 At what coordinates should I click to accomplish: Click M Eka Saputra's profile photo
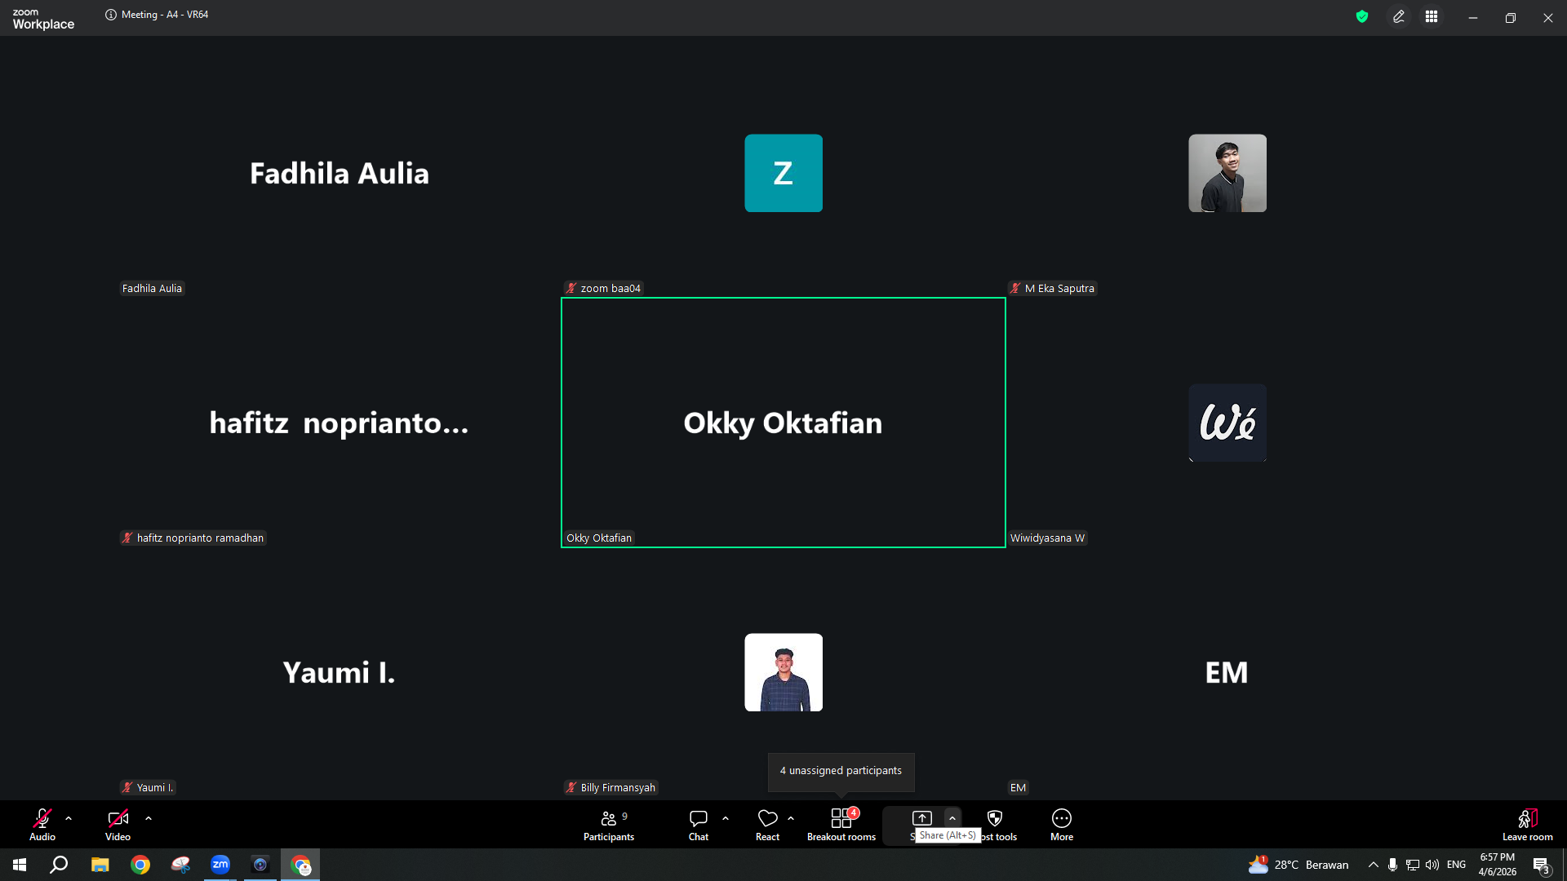point(1227,173)
